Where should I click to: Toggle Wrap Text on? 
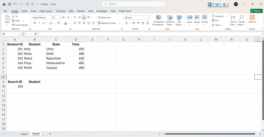click(x=104, y=18)
